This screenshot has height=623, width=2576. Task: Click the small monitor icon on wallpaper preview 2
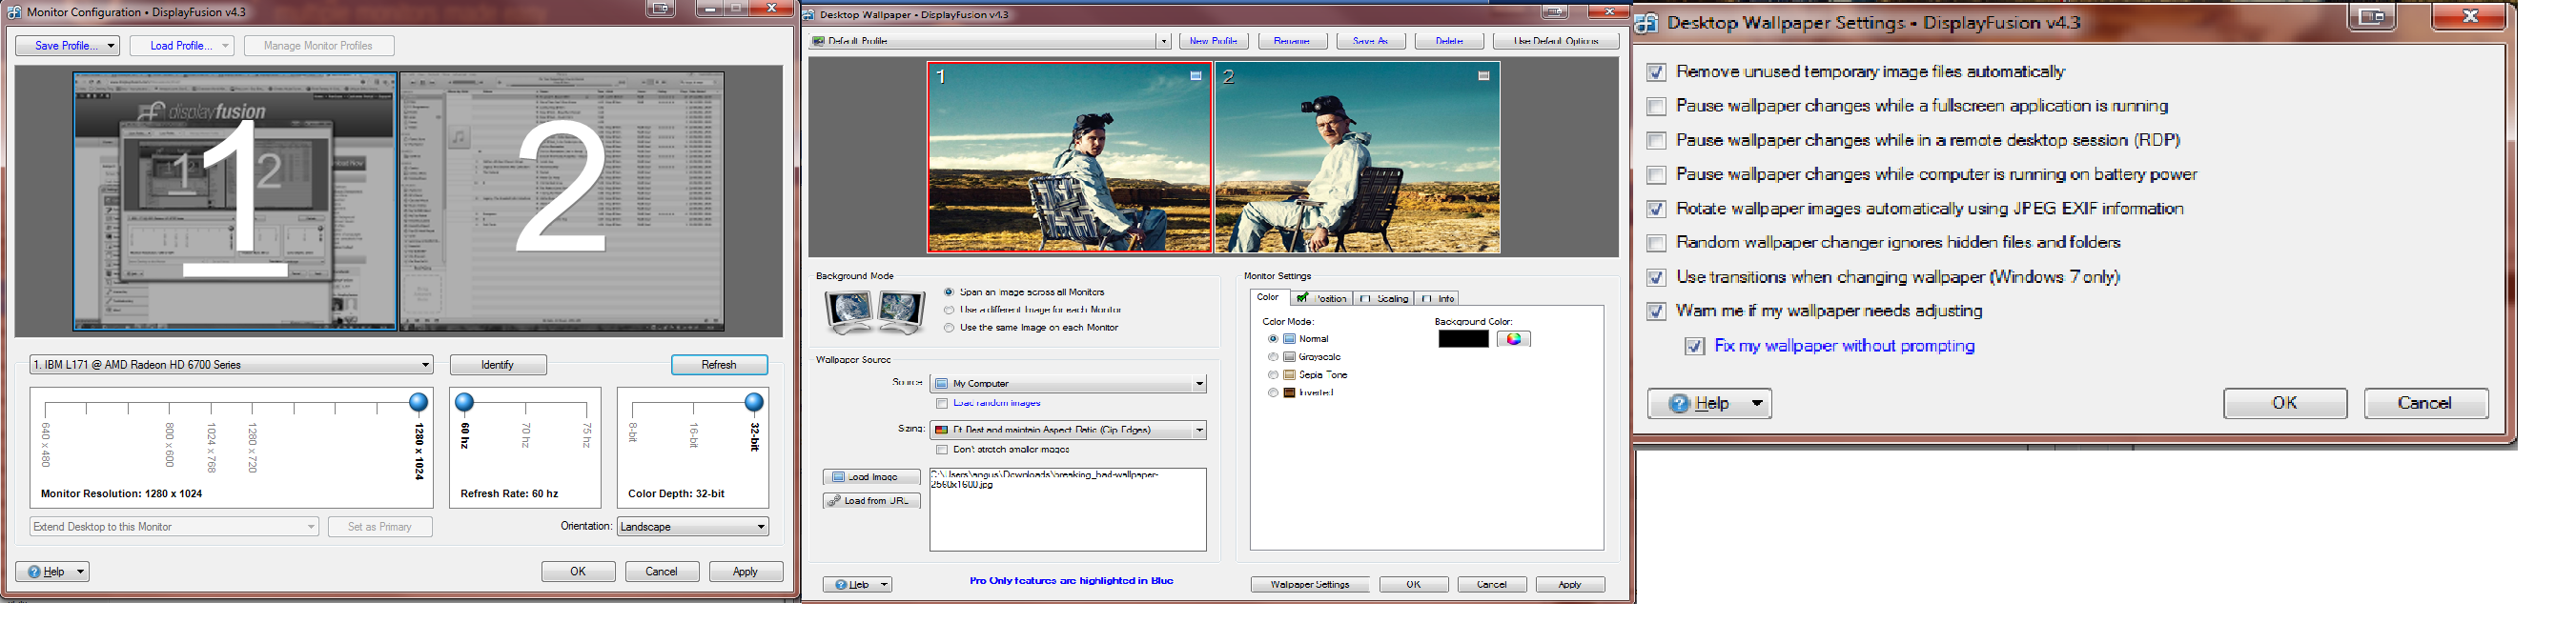click(1483, 76)
